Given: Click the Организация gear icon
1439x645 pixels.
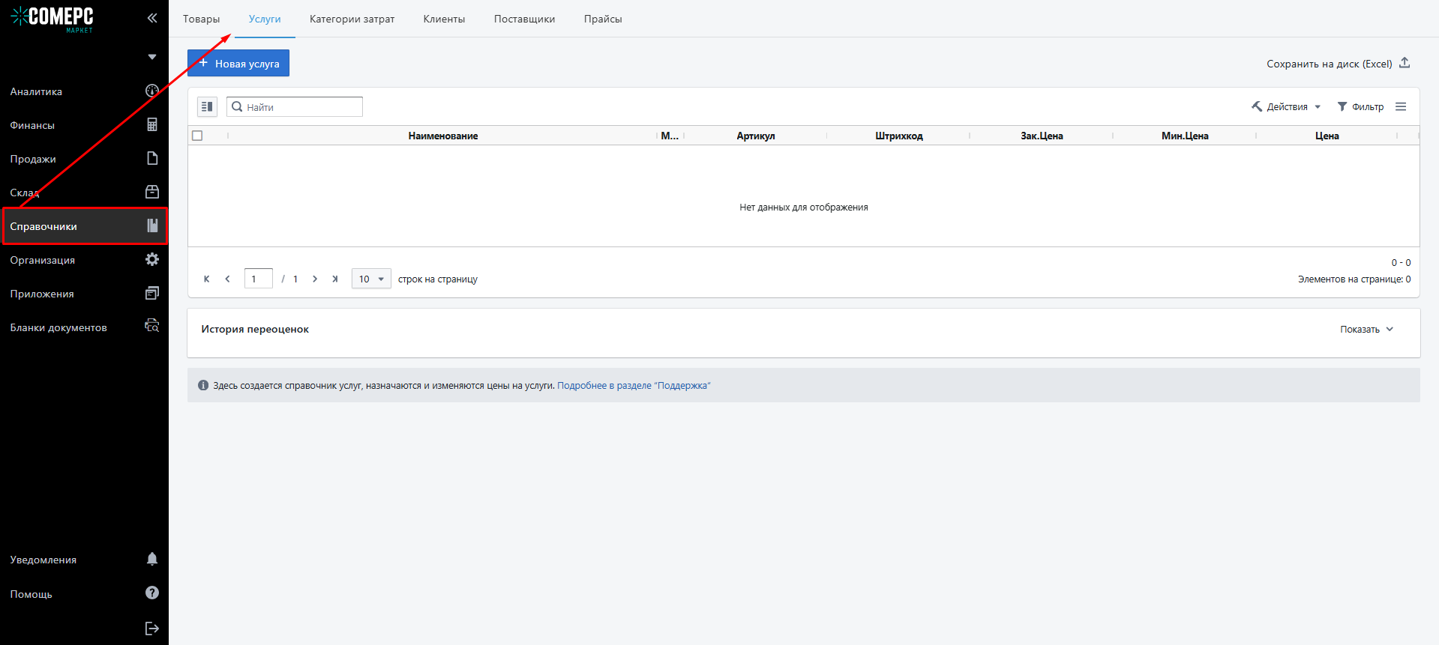Looking at the screenshot, I should pyautogui.click(x=152, y=259).
